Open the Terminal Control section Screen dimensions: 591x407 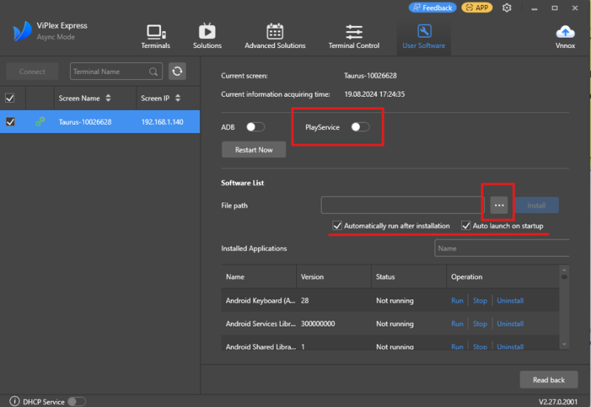pyautogui.click(x=354, y=36)
